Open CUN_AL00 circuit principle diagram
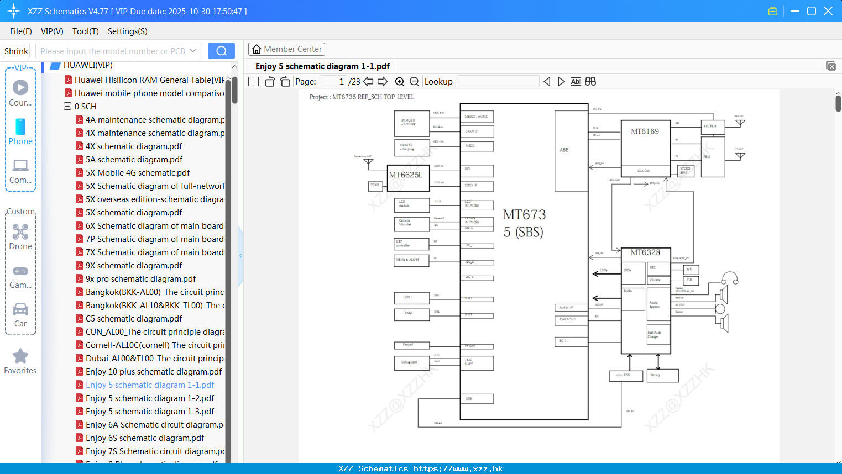Screen dimensions: 842x474 (150, 332)
